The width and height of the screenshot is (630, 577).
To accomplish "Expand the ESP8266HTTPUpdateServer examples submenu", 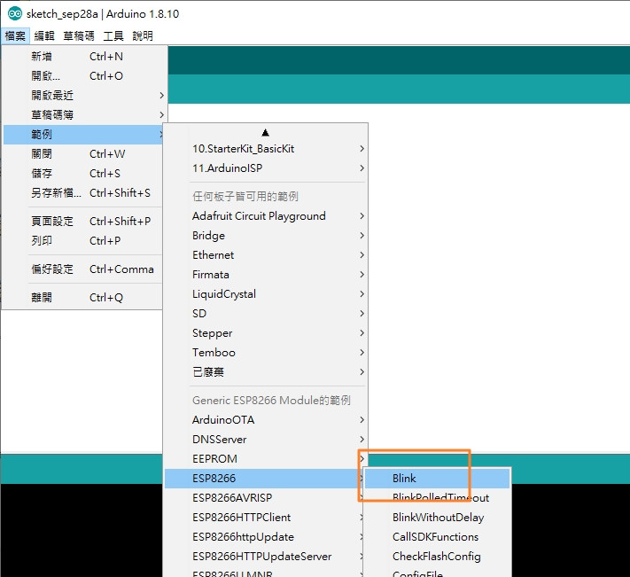I will point(264,556).
